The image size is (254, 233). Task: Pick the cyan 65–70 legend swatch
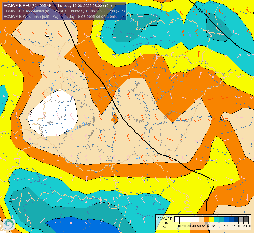pyautogui.click(x=216, y=220)
